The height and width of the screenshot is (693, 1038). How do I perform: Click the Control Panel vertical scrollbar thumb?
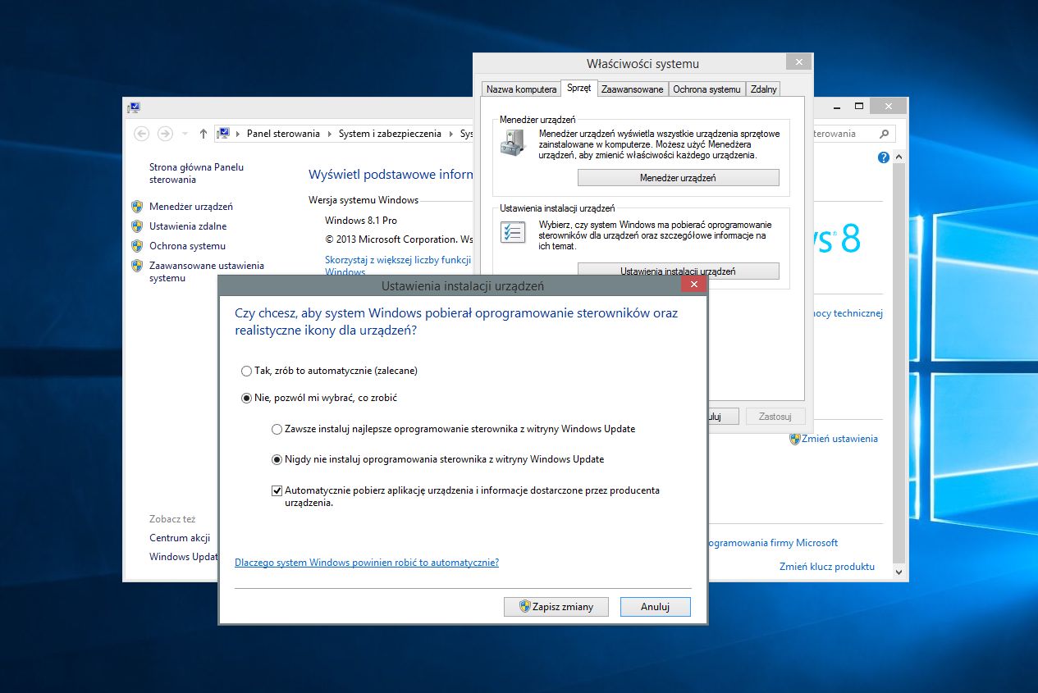(899, 361)
